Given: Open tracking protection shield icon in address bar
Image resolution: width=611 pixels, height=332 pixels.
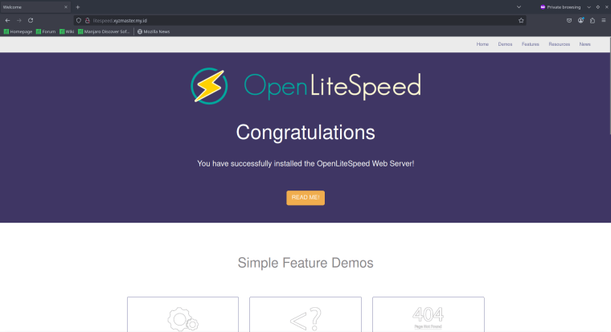Looking at the screenshot, I should 79,21.
